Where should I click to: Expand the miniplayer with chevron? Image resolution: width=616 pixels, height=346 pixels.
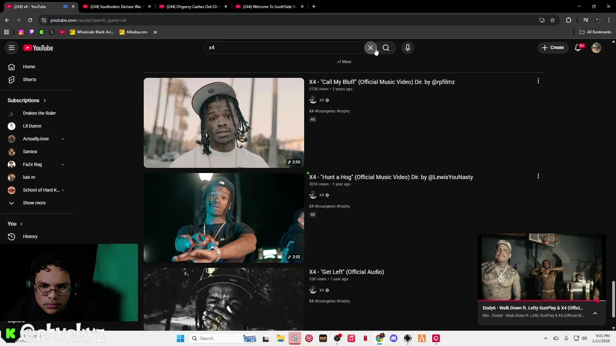click(x=595, y=313)
